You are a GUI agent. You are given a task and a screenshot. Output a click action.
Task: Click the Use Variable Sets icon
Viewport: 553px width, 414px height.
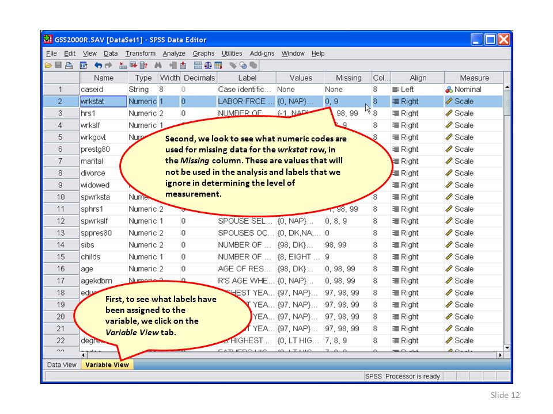point(243,65)
